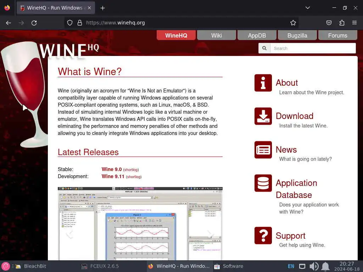The height and width of the screenshot is (272, 363).
Task: Click the Wine 9.11 development release link
Action: (113, 176)
